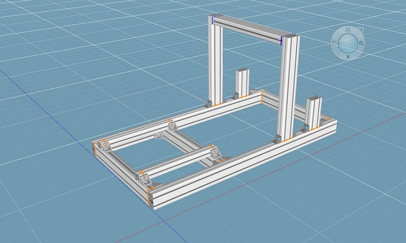Select the short front-right stub post

313,113
